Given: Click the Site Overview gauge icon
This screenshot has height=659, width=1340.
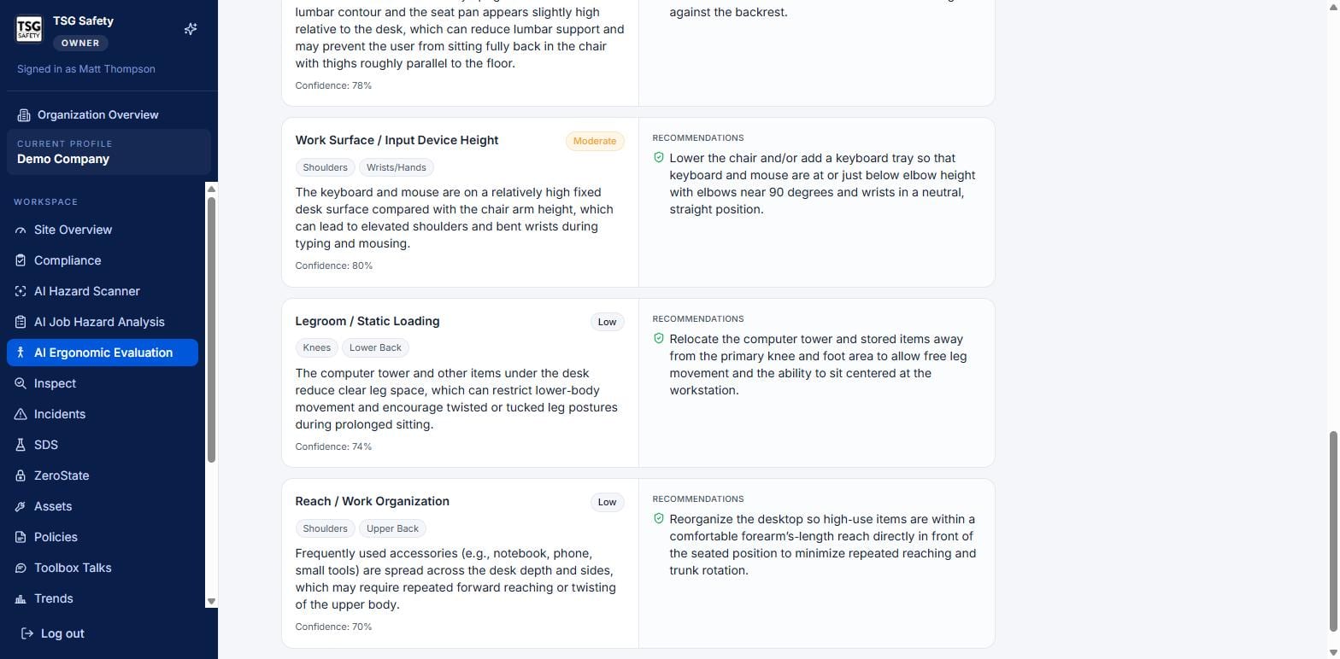Looking at the screenshot, I should [21, 230].
